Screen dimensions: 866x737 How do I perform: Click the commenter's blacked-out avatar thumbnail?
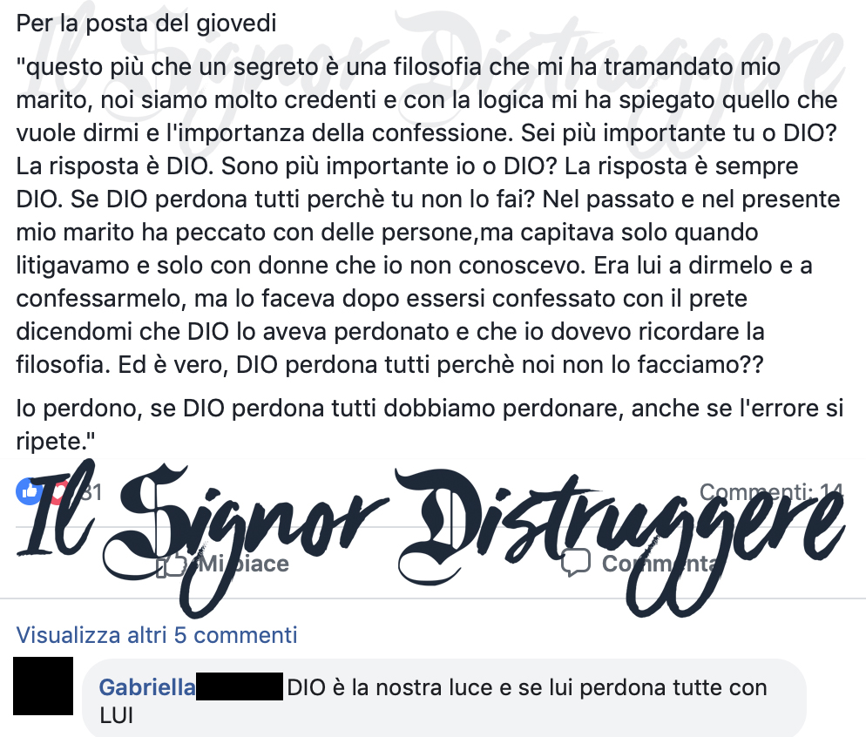43,686
